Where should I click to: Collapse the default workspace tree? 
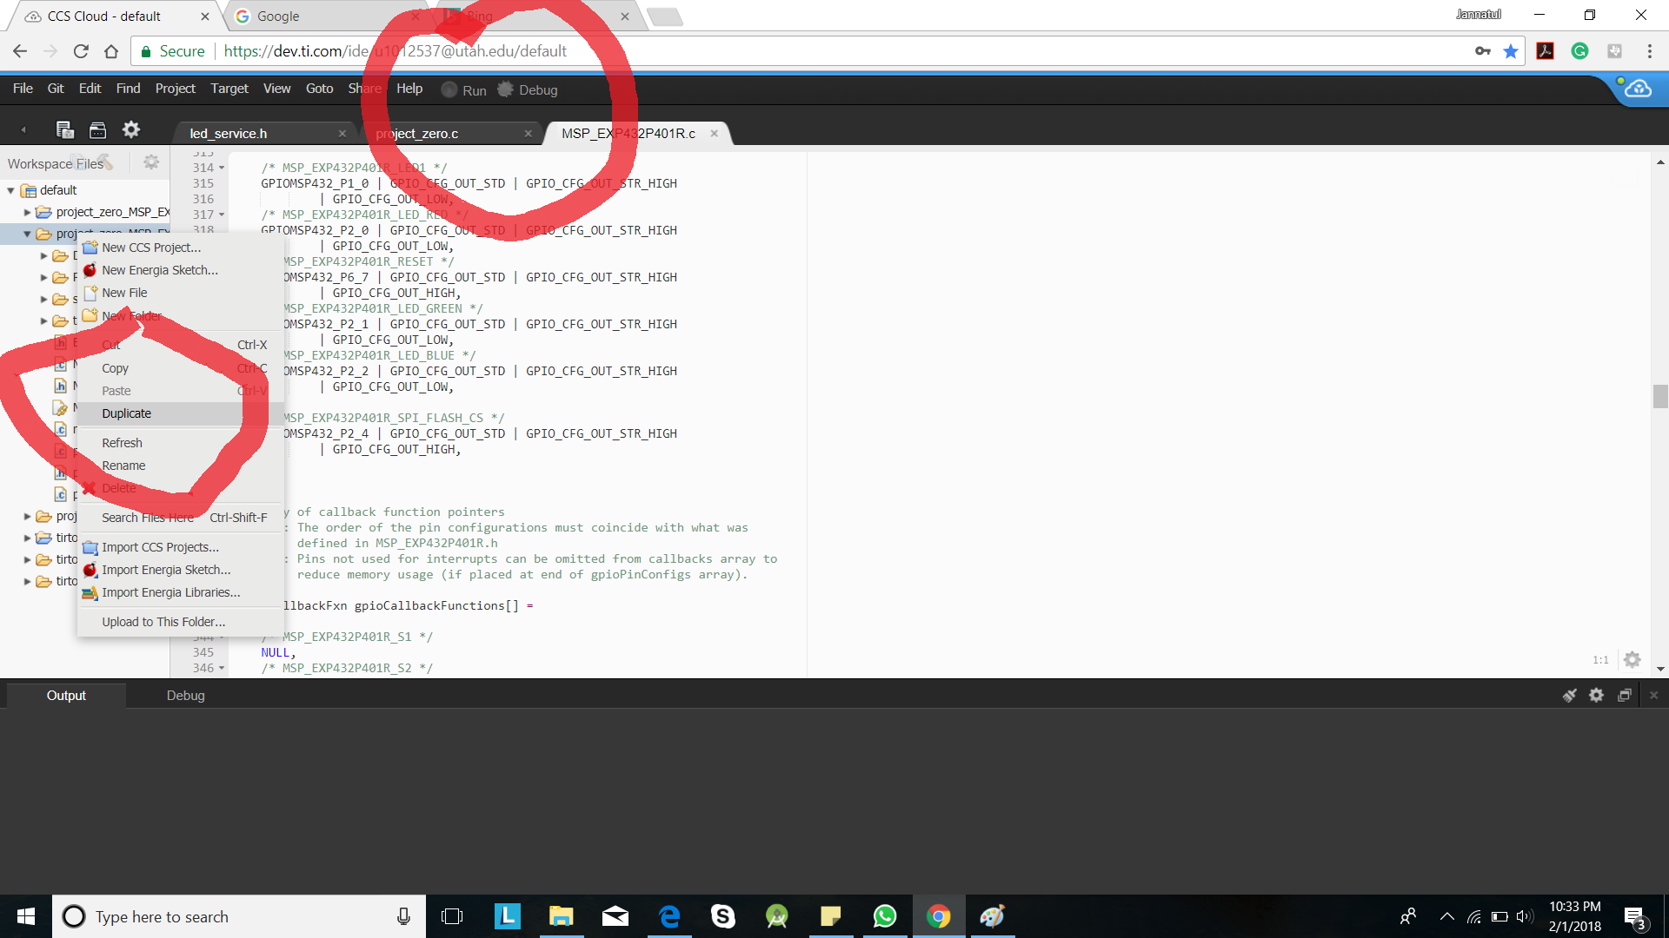[10, 190]
